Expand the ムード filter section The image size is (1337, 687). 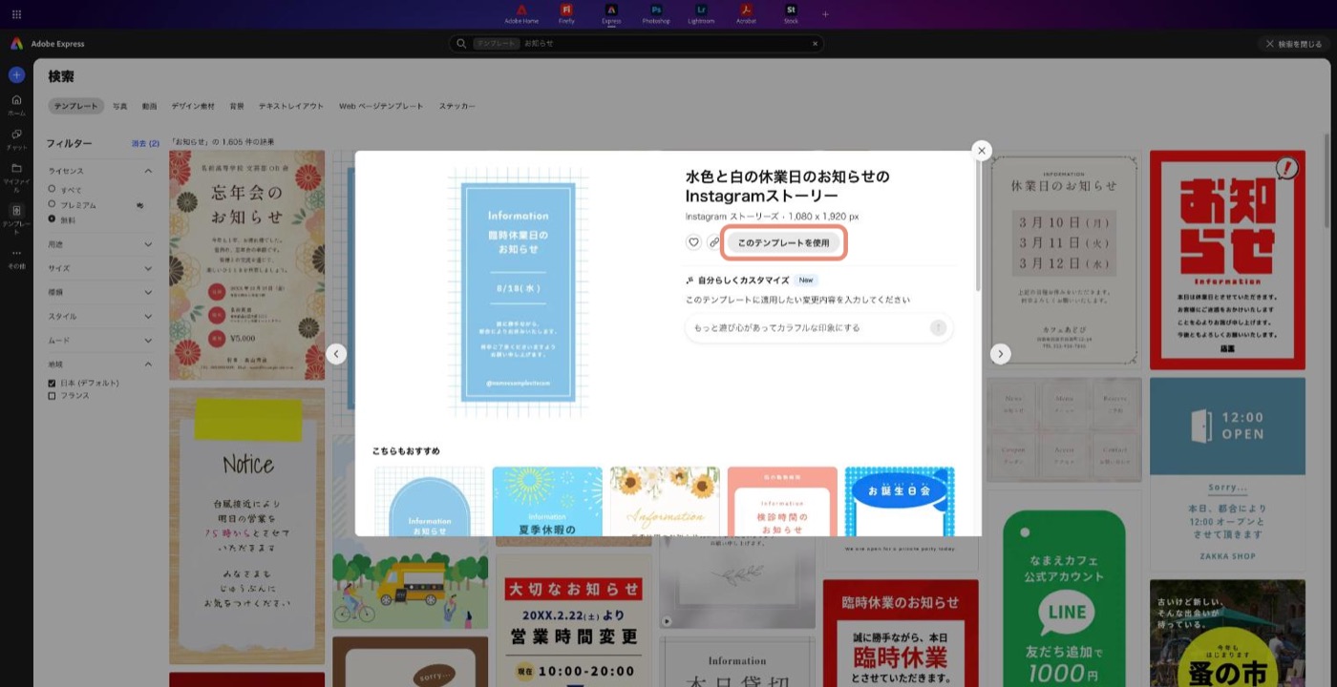[x=148, y=340]
